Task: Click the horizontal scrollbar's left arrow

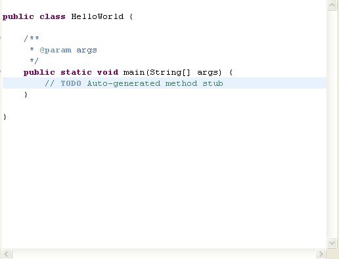Action: click(x=7, y=254)
